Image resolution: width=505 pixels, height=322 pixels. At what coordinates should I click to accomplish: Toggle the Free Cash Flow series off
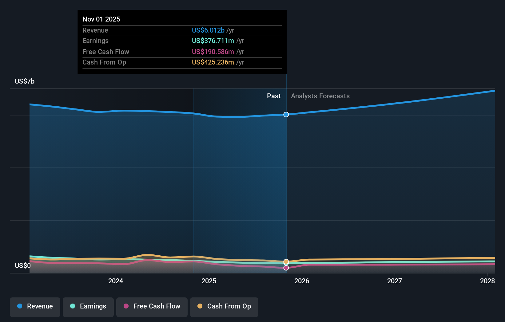pyautogui.click(x=152, y=307)
